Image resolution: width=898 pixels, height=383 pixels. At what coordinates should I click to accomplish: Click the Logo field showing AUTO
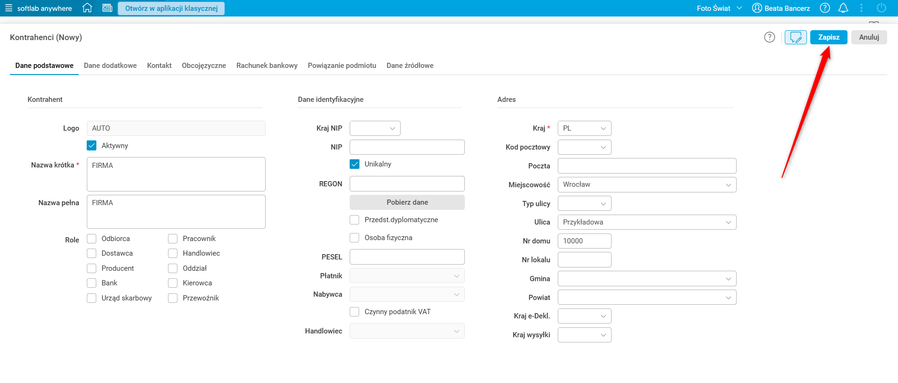click(x=176, y=128)
